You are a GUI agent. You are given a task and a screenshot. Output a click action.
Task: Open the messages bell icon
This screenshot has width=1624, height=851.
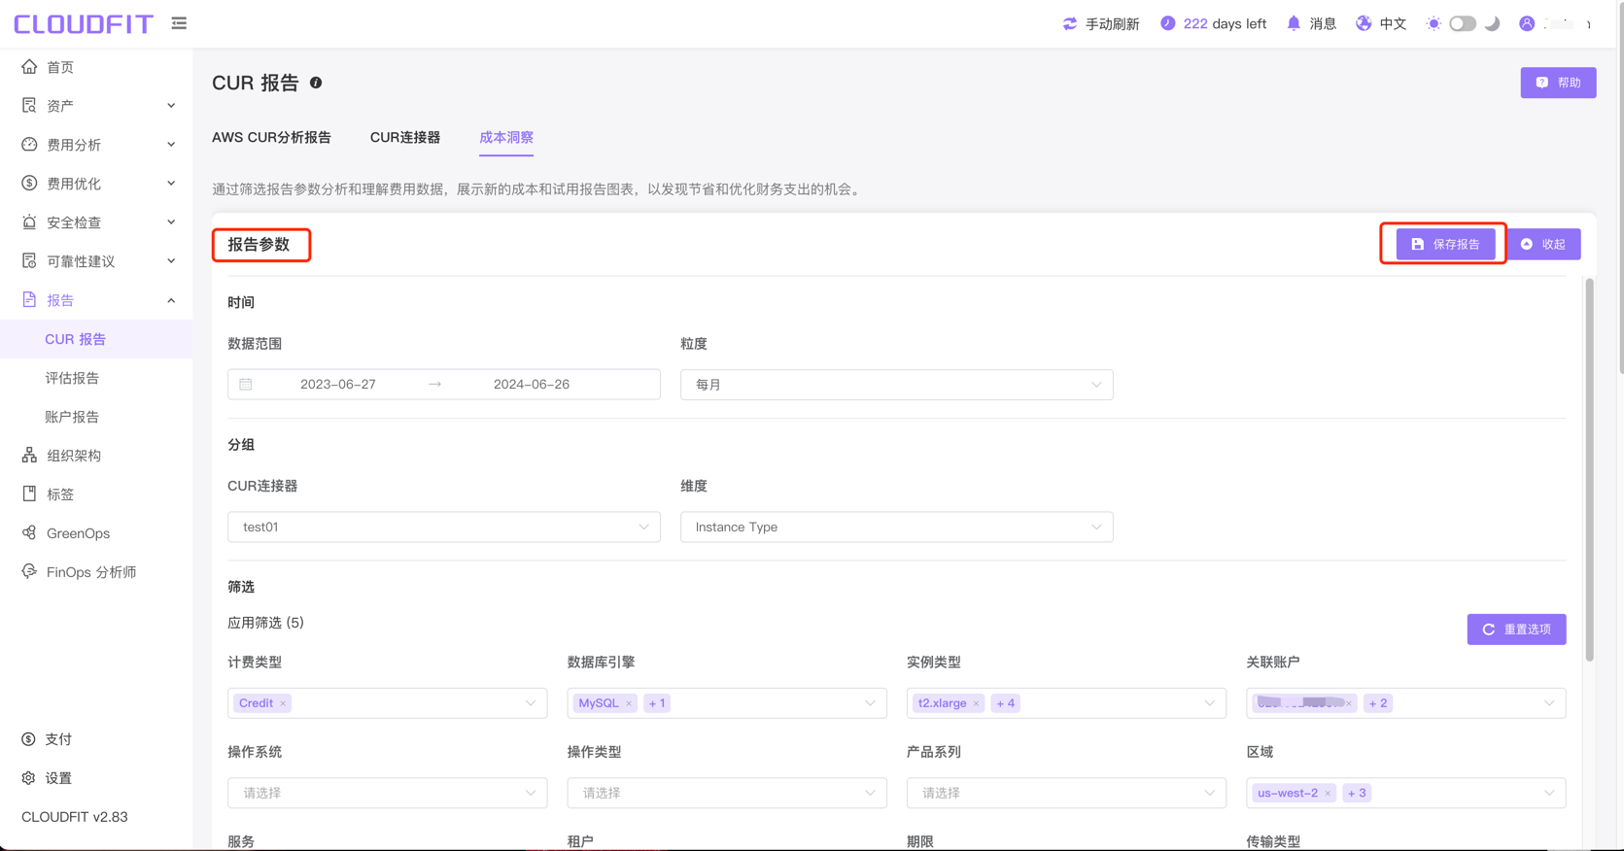point(1294,23)
